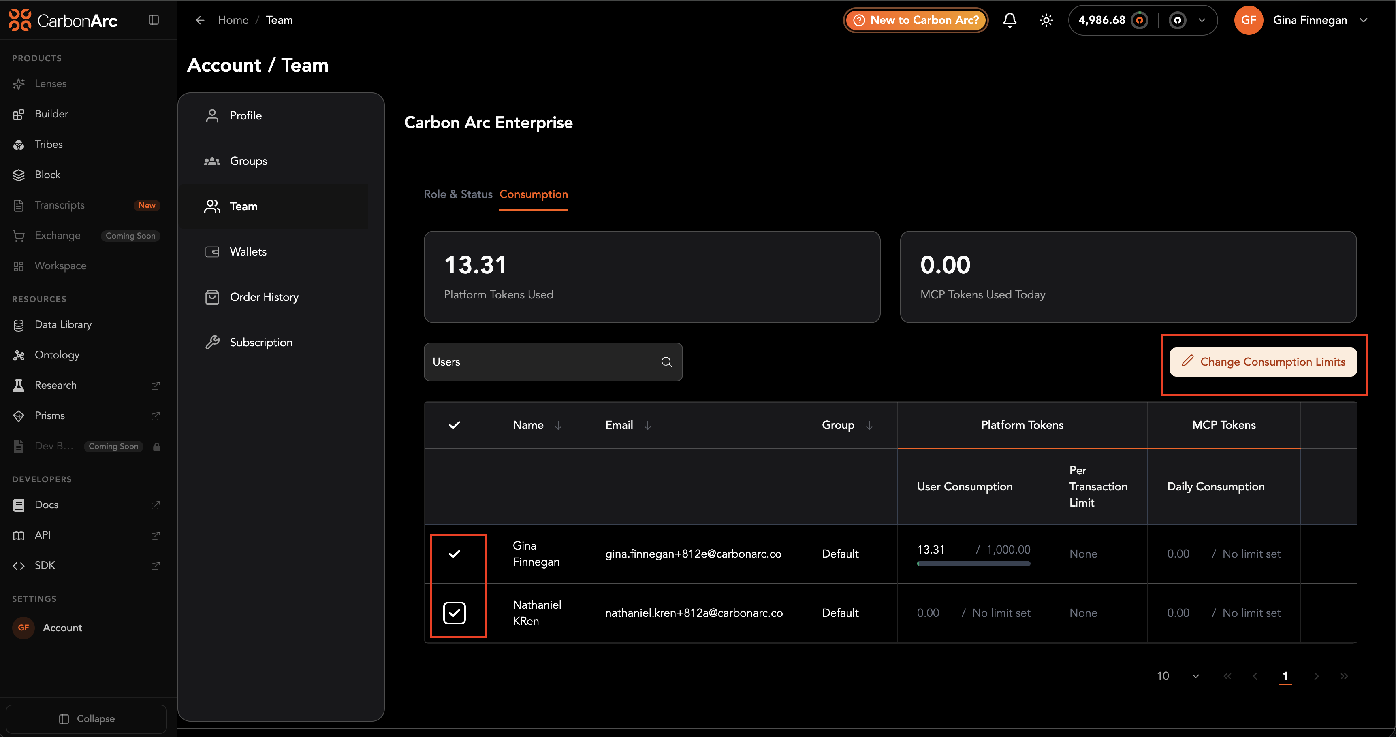Click the white MCP token ring icon
The height and width of the screenshot is (737, 1396).
coord(1177,20)
